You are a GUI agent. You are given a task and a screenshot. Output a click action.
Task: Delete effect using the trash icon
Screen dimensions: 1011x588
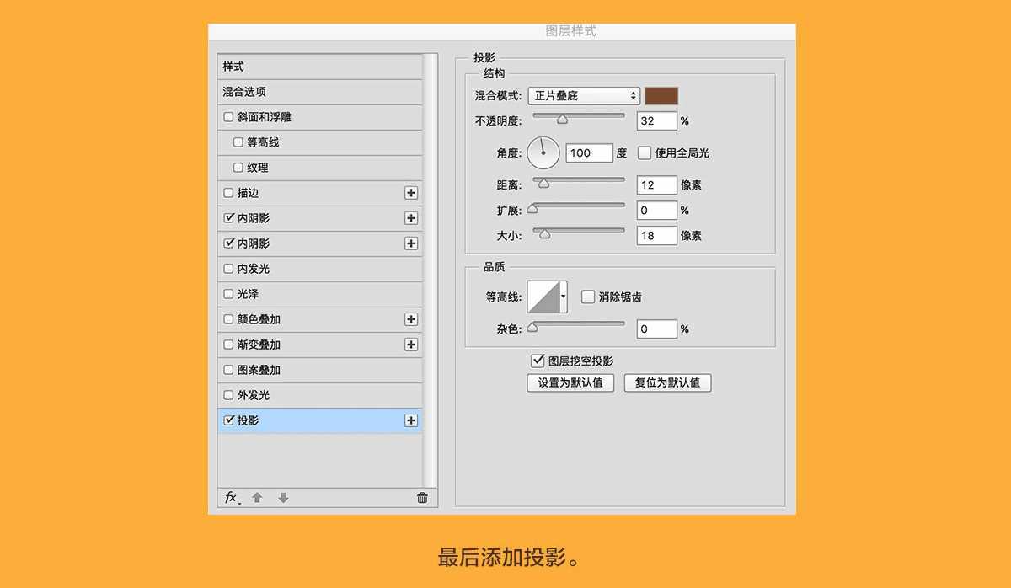[x=422, y=498]
